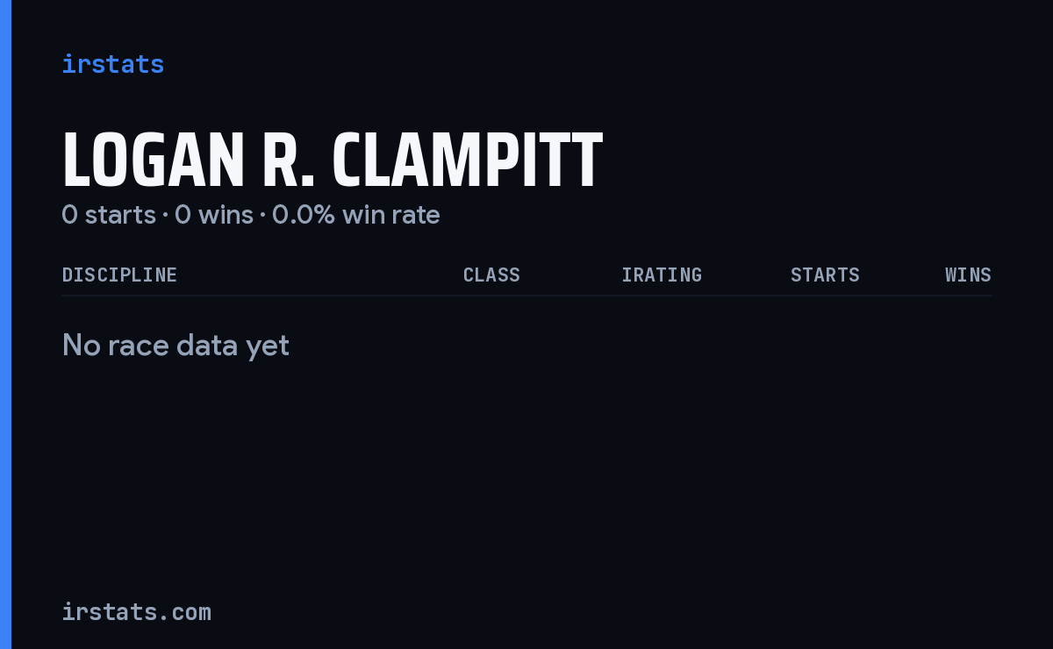Click the "No race data yet" message
This screenshot has height=649, width=1053.
(x=175, y=346)
